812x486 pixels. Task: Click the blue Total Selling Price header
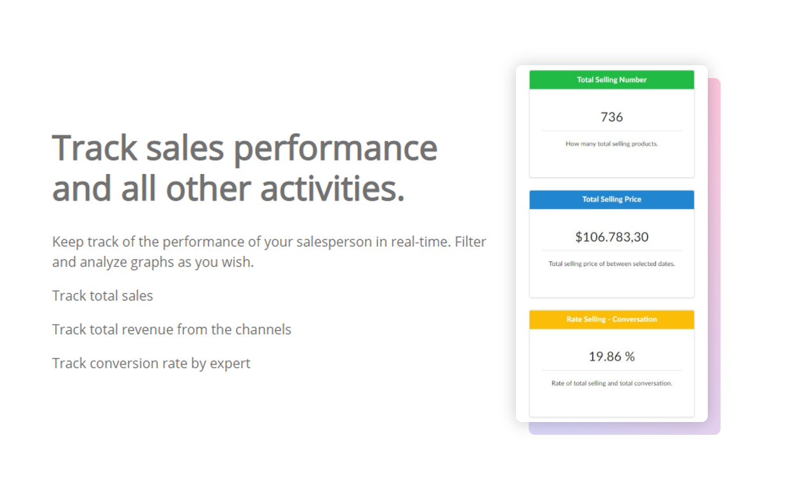[x=611, y=200]
